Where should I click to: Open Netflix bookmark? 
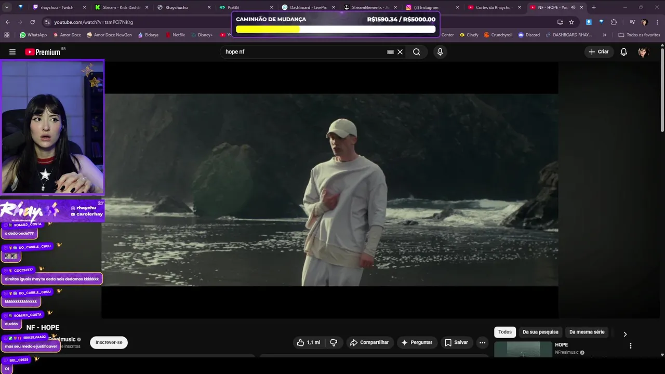[175, 35]
